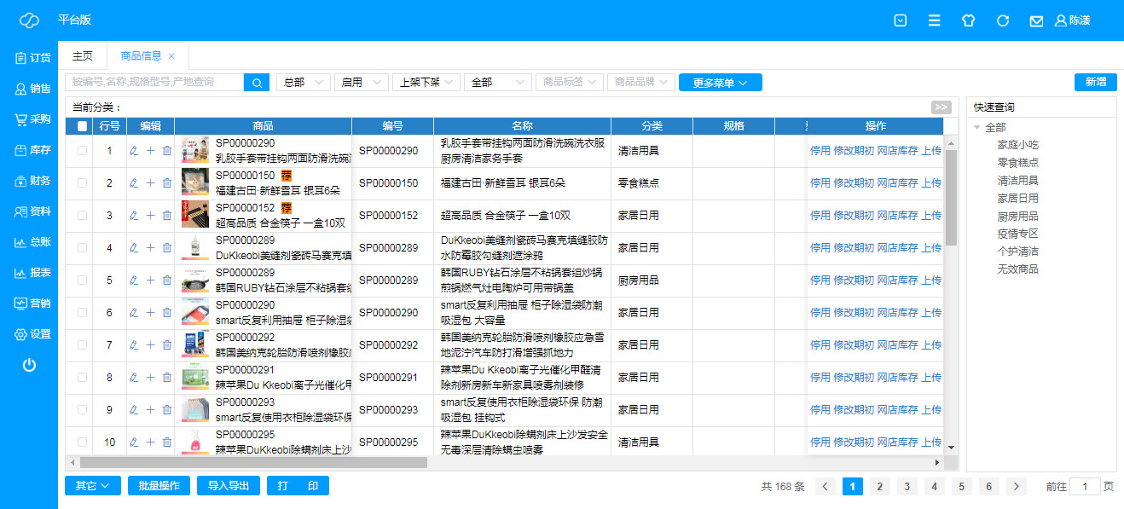This screenshot has width=1124, height=509.
Task: Click the shirt theme icon
Action: click(968, 20)
